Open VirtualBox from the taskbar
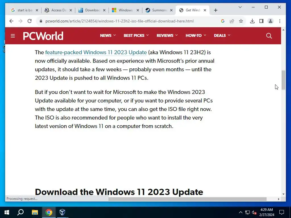 [62, 212]
